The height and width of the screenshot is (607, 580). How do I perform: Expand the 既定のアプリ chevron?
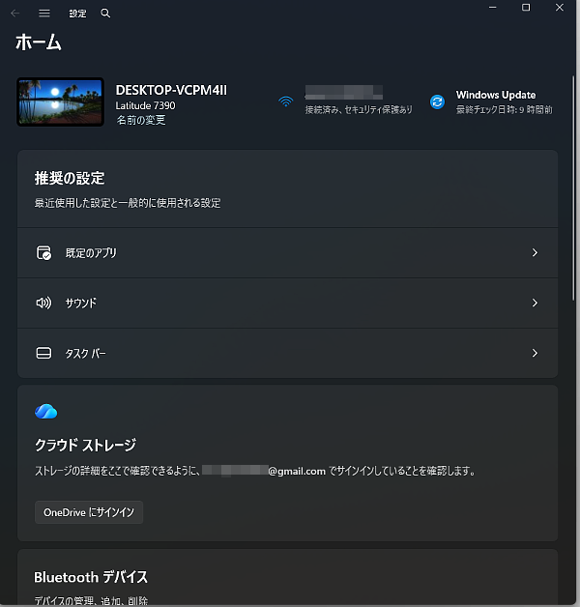pyautogui.click(x=535, y=253)
